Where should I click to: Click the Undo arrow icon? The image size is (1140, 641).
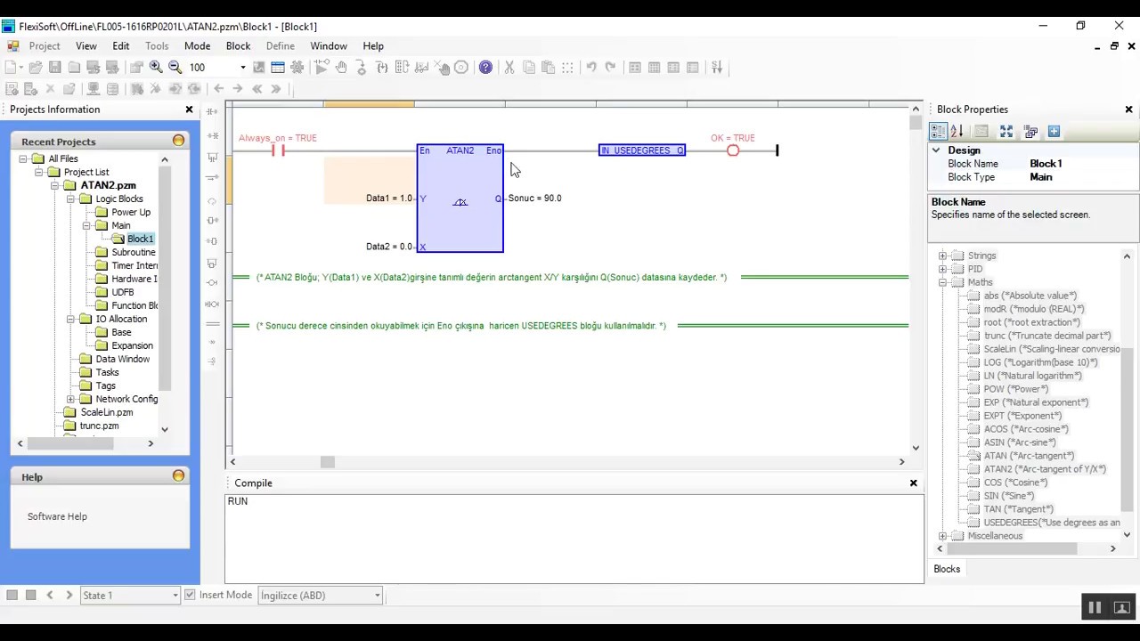pyautogui.click(x=590, y=68)
